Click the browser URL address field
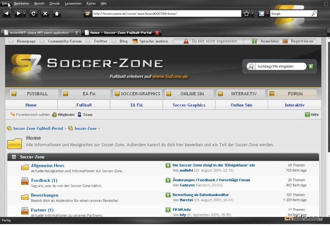Viewport: 330px width, 226px height. (x=167, y=14)
